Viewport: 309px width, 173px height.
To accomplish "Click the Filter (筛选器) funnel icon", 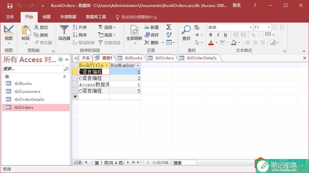I will click(64, 30).
